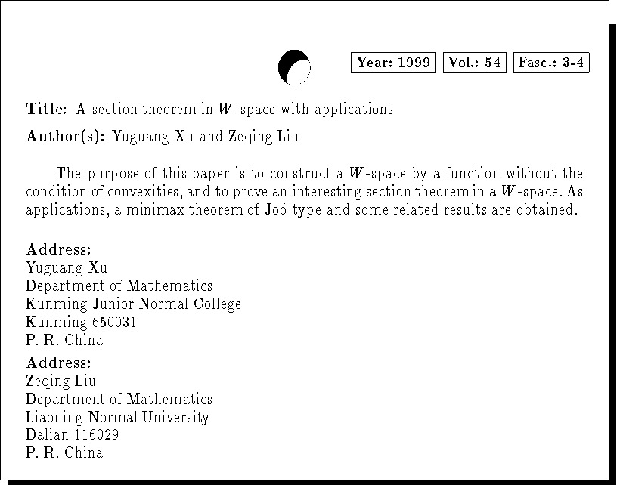Click the second bold Address: heading
The height and width of the screenshot is (485, 617).
pos(58,363)
